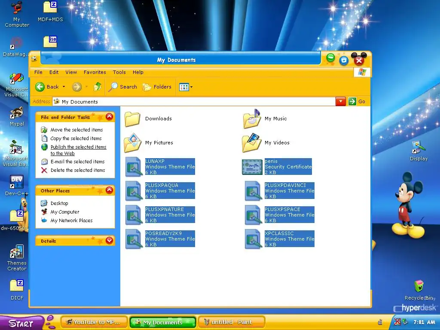This screenshot has height=330, width=440.
Task: Click the PLUSXPSPACE theme file icon
Action: 253,215
